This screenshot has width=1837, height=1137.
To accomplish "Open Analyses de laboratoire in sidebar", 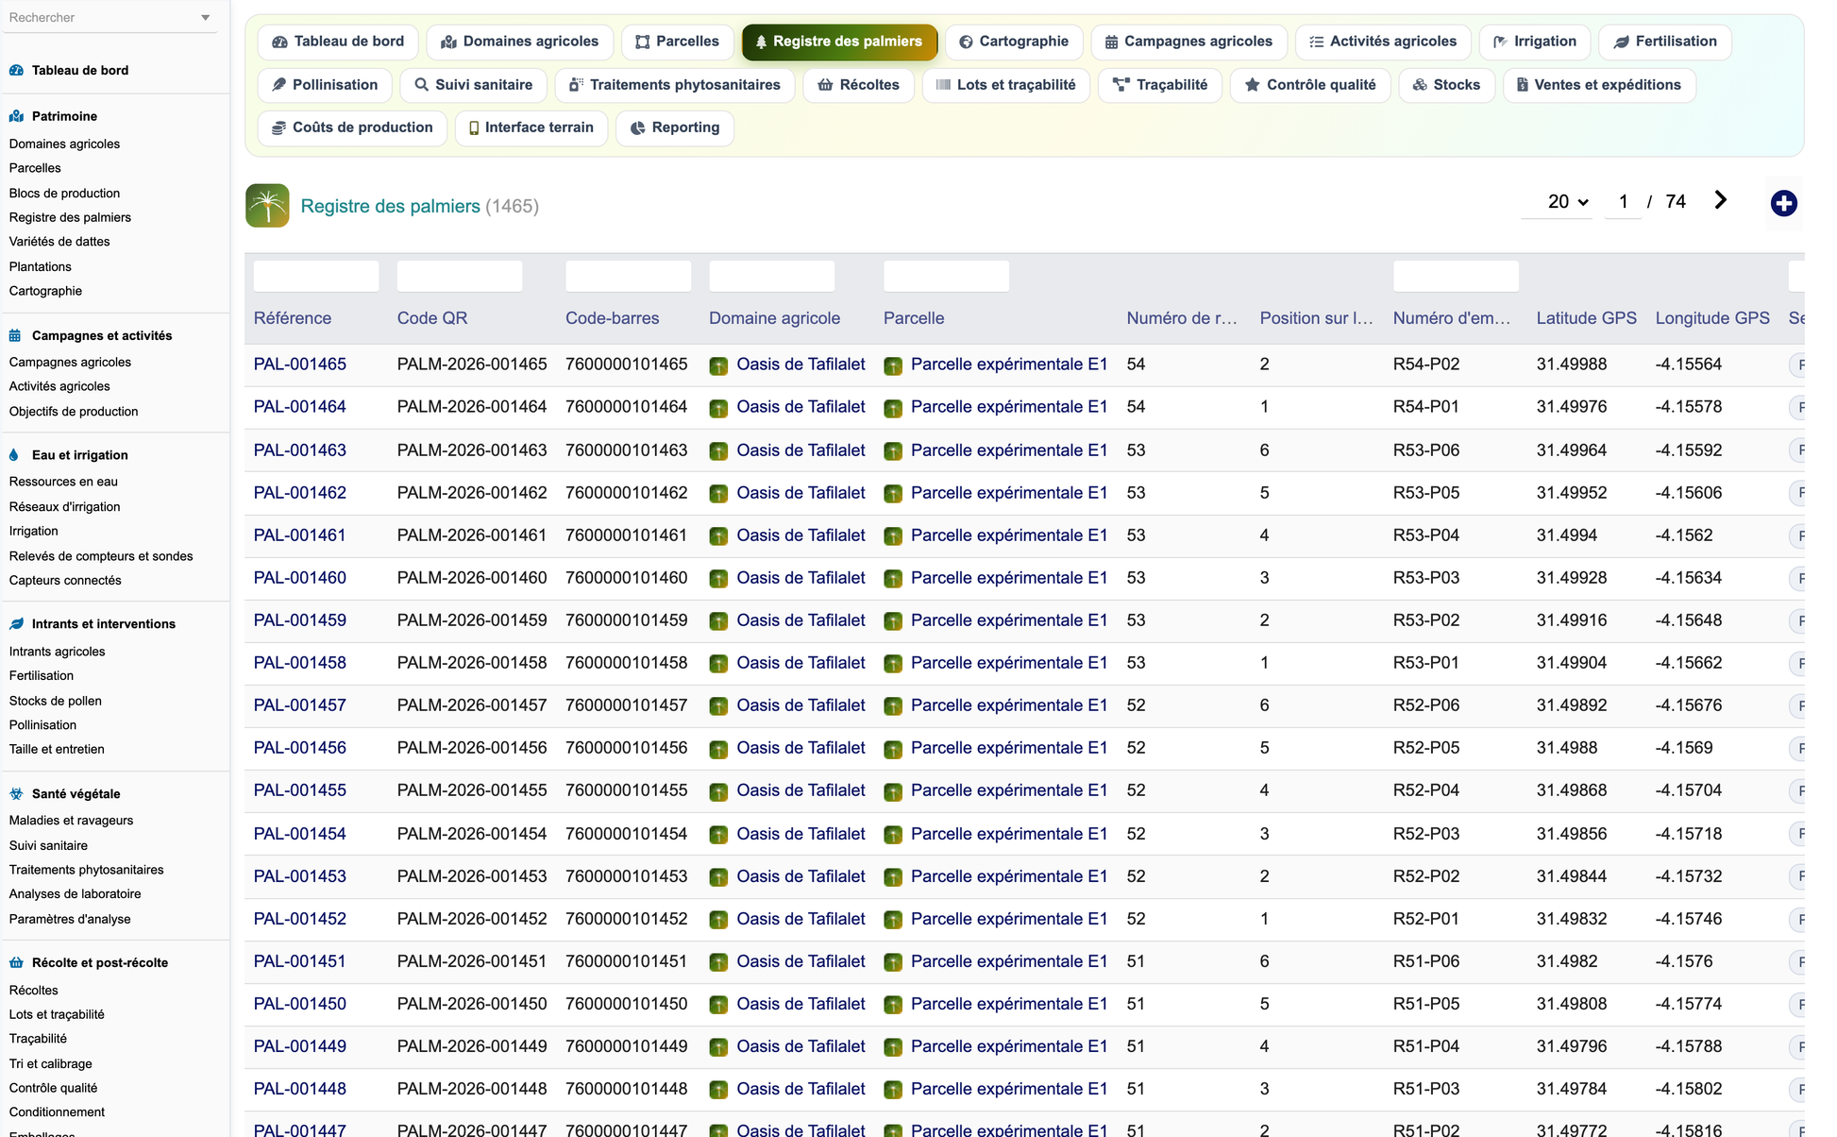I will [75, 894].
